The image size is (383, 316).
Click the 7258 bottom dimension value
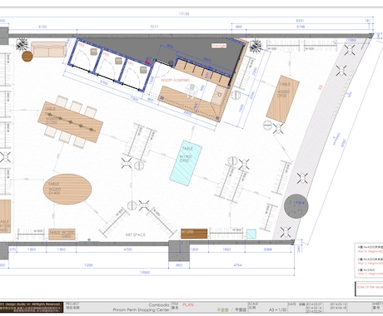pos(88,265)
